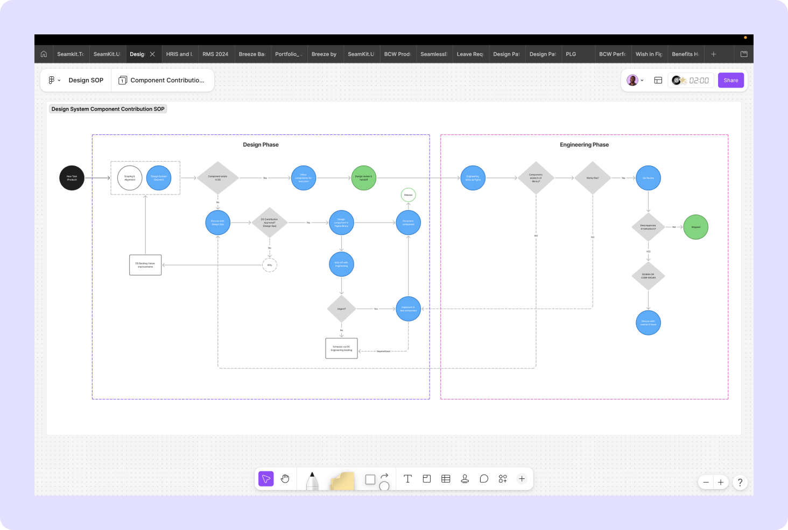Open the Breeze by tab
The height and width of the screenshot is (530, 788).
324,54
